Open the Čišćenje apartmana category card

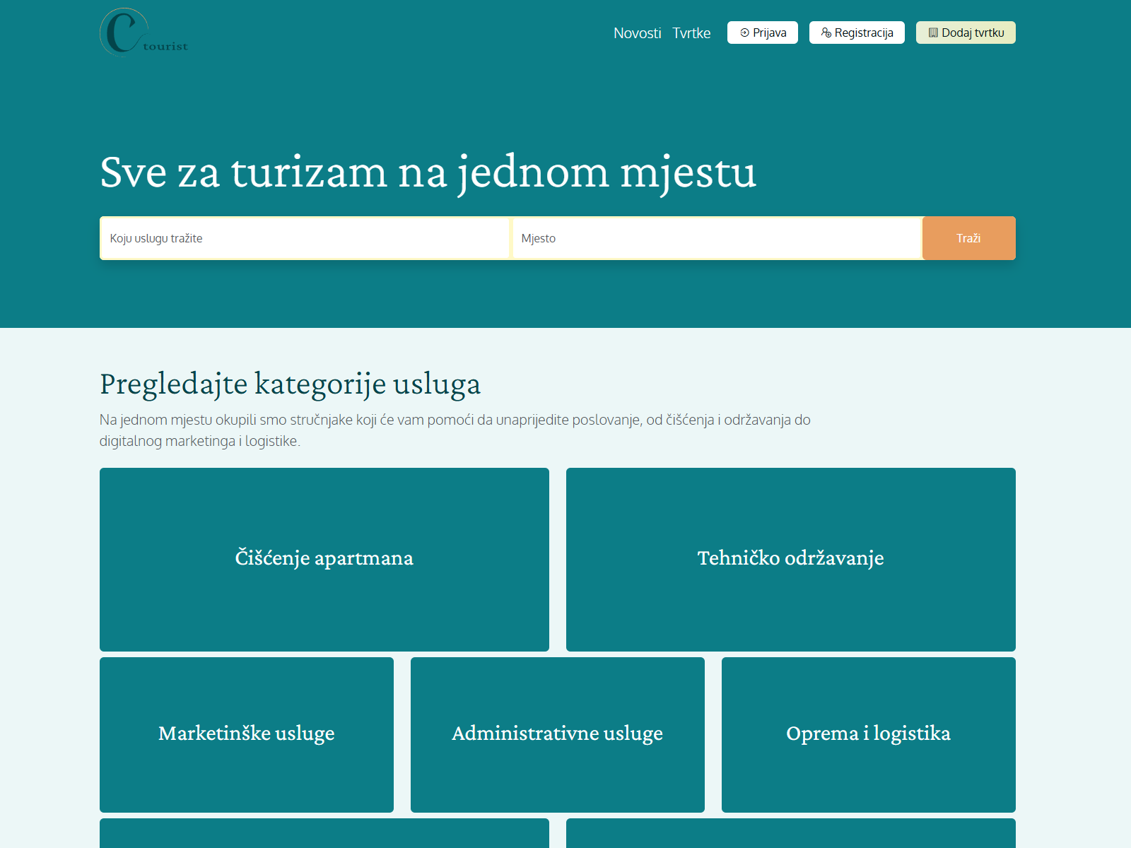(324, 559)
